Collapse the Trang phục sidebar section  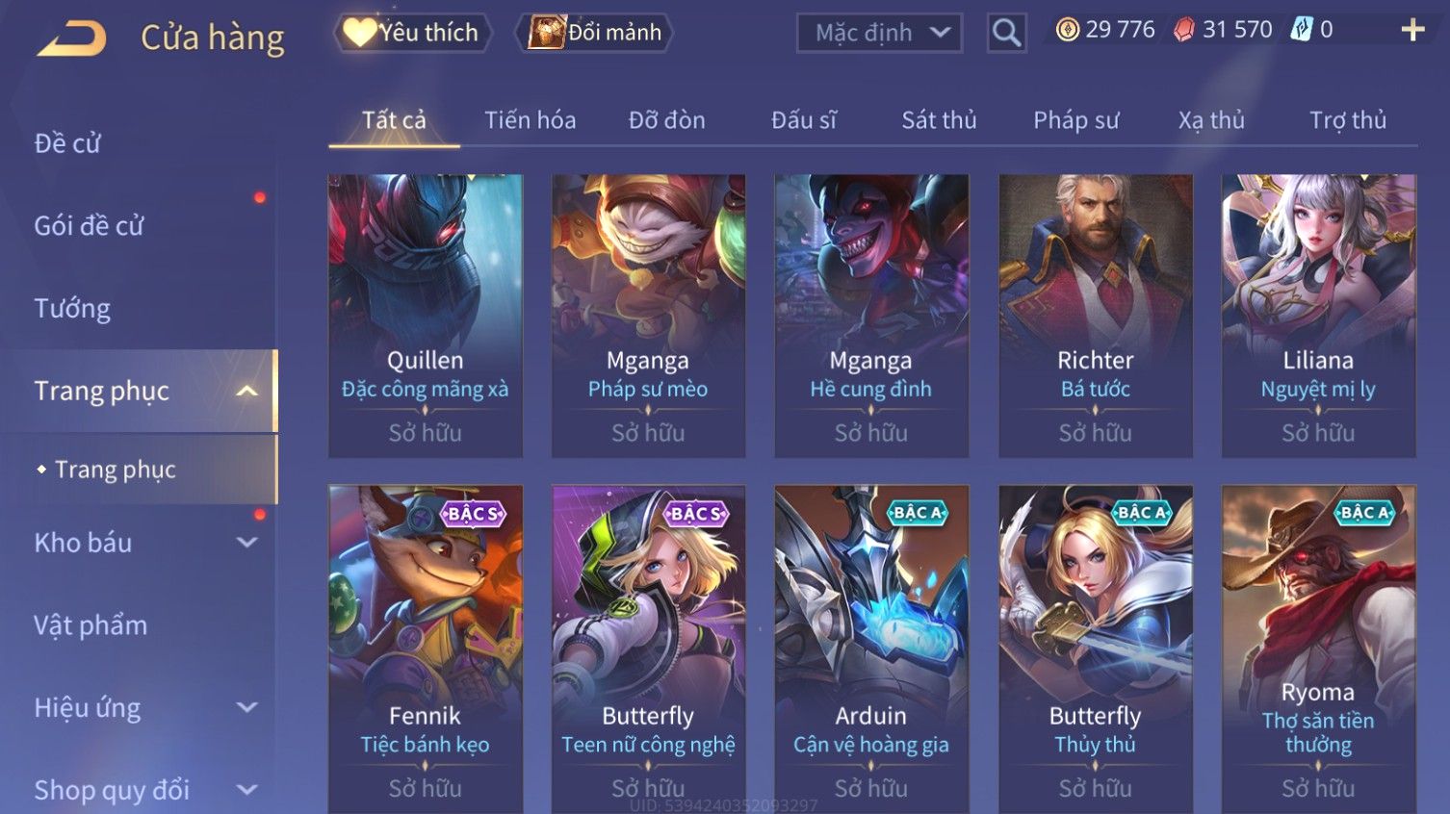click(246, 391)
